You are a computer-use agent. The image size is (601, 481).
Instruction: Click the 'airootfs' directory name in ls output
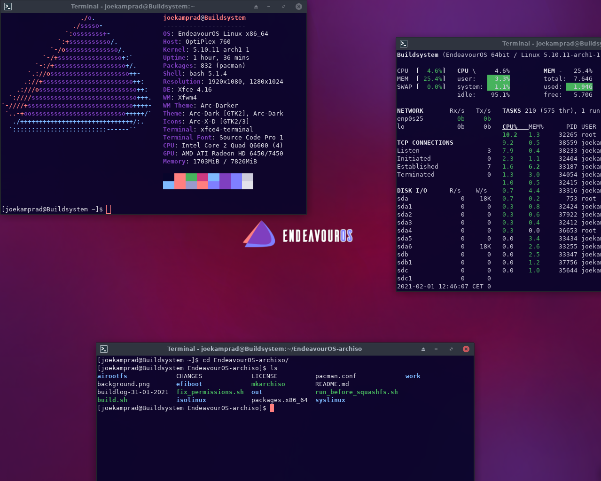coord(112,376)
